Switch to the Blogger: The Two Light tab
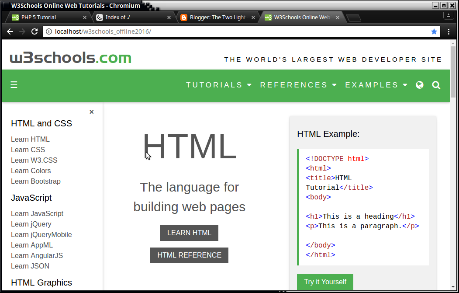The width and height of the screenshot is (459, 293). coord(217,17)
